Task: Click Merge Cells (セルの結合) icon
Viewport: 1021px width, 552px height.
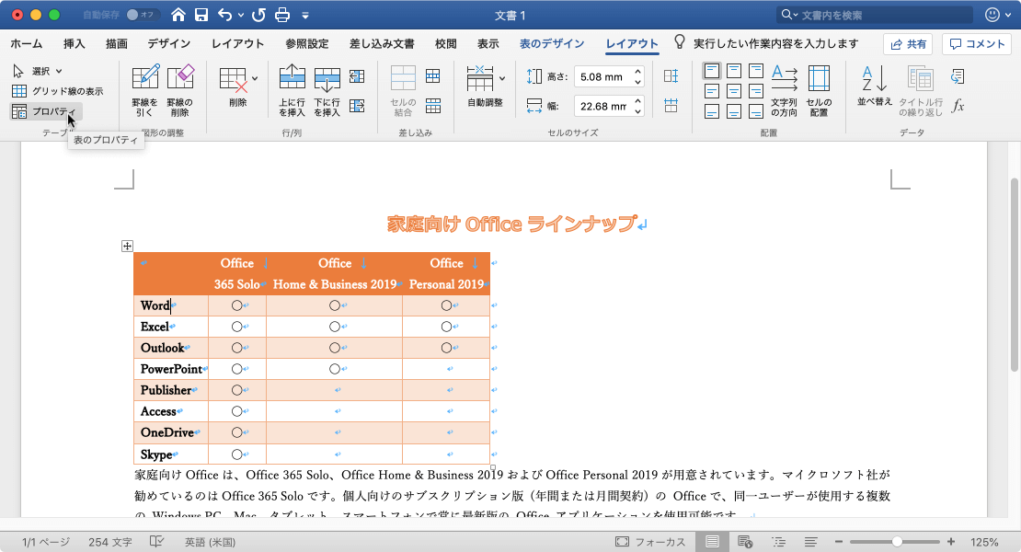Action: (403, 90)
